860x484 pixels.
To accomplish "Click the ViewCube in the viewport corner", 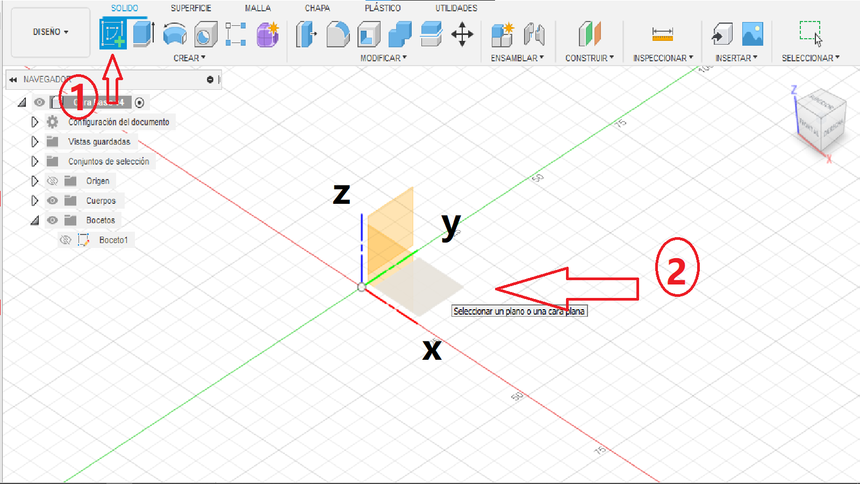I will point(821,120).
